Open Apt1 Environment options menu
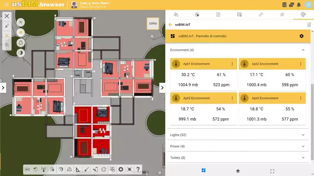The image size is (314, 176). (x=232, y=64)
